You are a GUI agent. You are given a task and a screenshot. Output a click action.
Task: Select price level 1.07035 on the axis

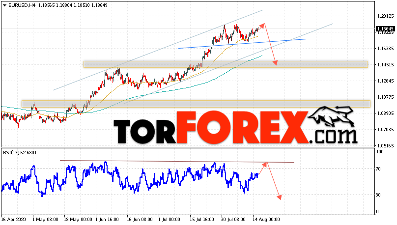[386, 129]
